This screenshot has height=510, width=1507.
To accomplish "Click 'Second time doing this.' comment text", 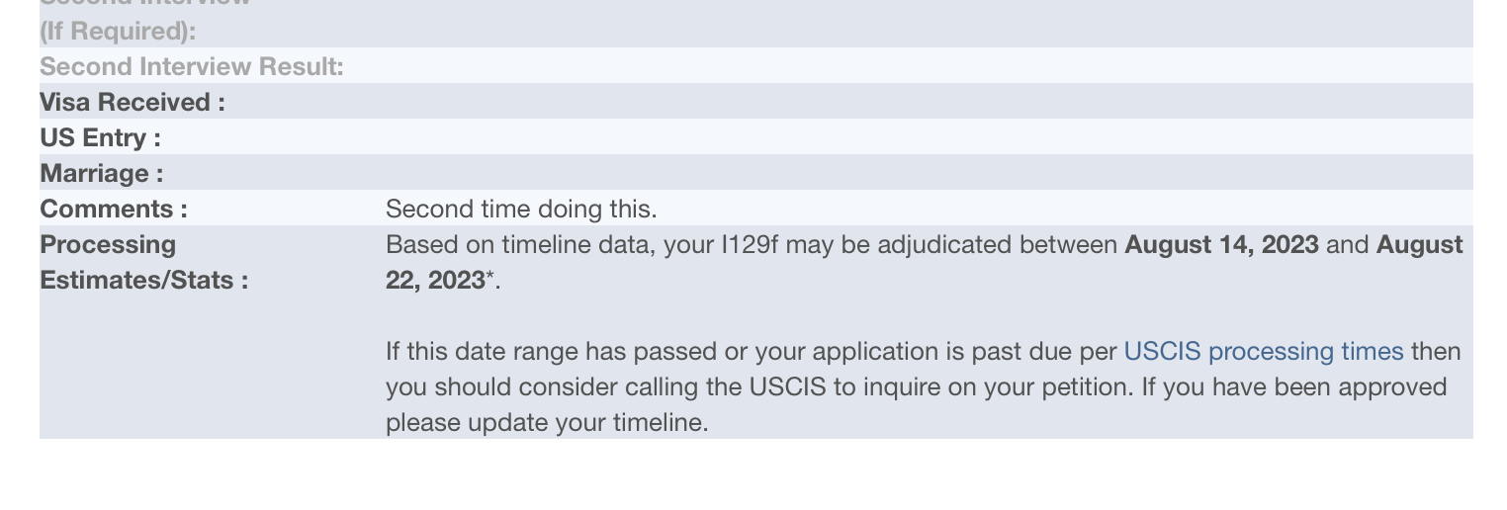I will click(x=520, y=210).
